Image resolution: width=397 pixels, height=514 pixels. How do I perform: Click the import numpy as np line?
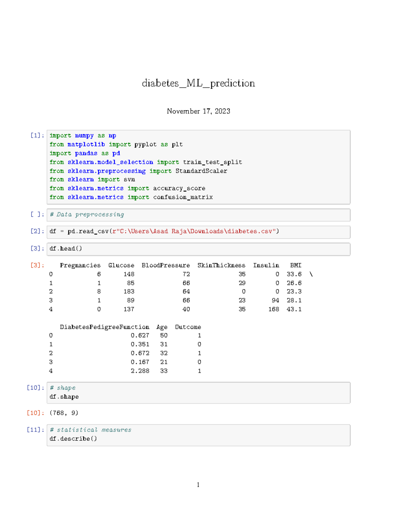point(83,136)
